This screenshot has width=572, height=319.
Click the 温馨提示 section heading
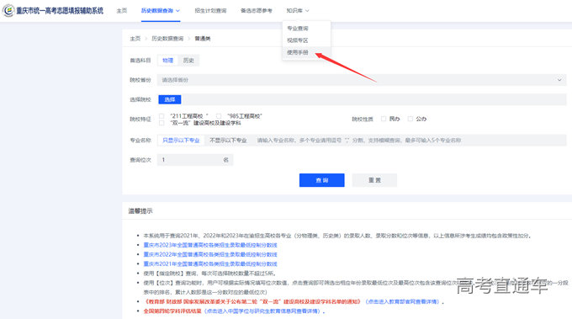(140, 211)
